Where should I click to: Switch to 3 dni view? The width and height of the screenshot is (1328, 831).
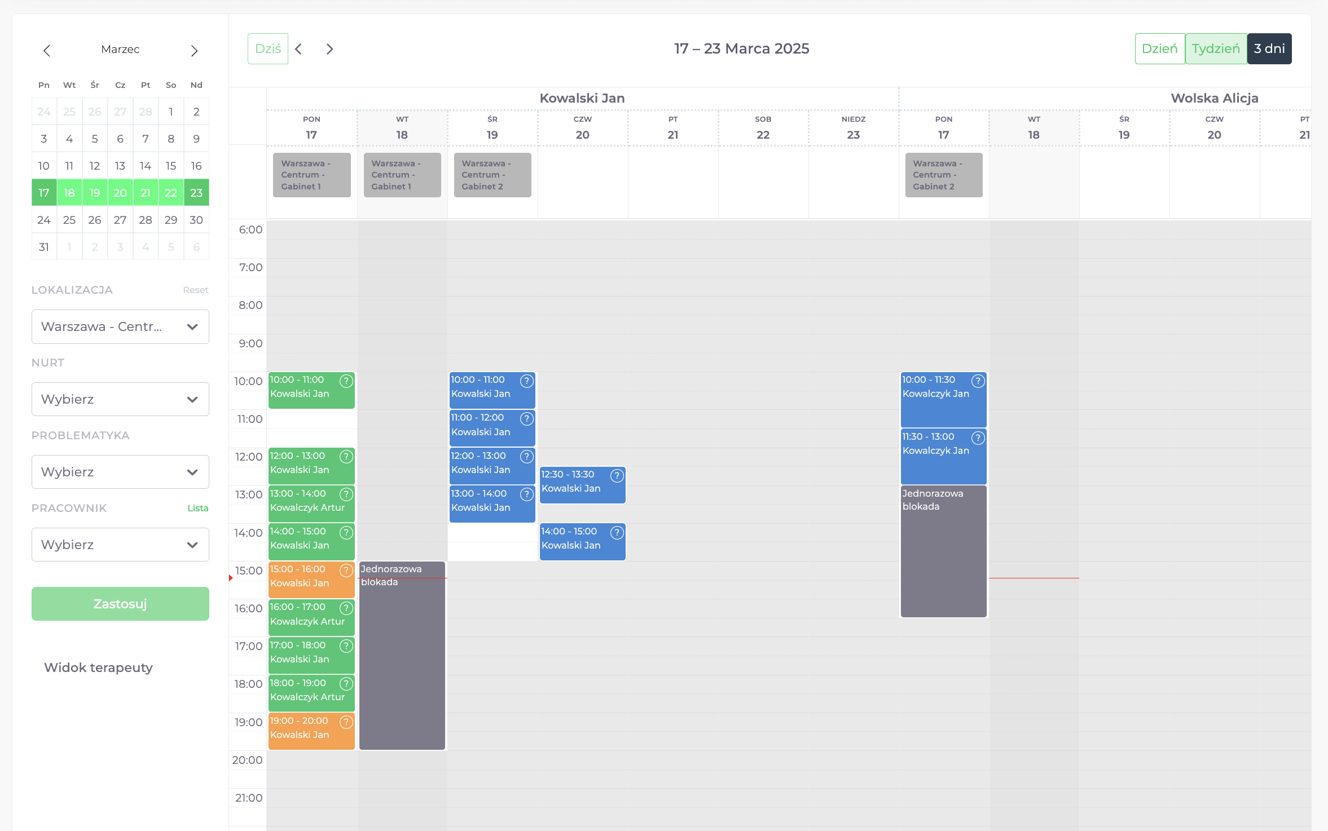click(1269, 49)
